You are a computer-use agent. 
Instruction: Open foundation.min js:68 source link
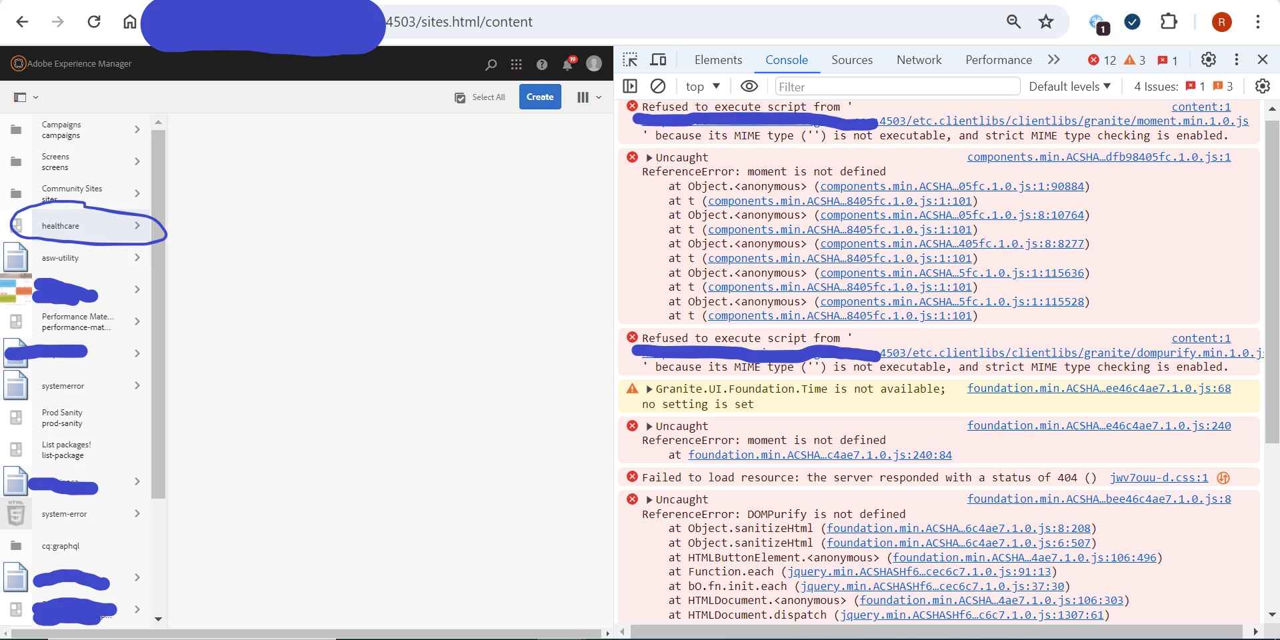pyautogui.click(x=1099, y=389)
